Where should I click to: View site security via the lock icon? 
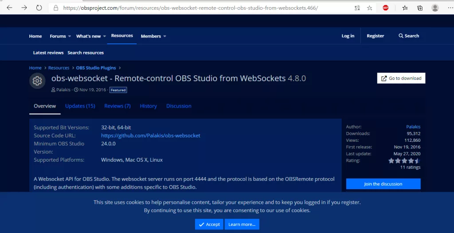coord(56,8)
